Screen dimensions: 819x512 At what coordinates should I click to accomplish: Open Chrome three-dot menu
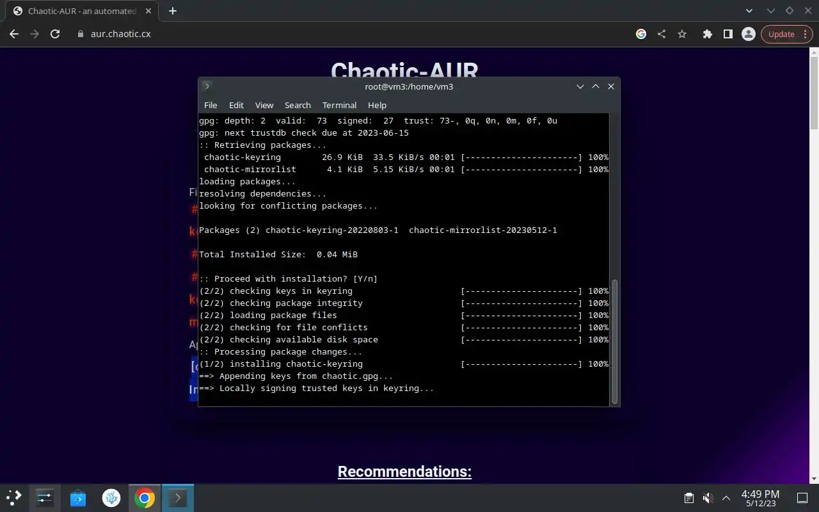[x=804, y=34]
